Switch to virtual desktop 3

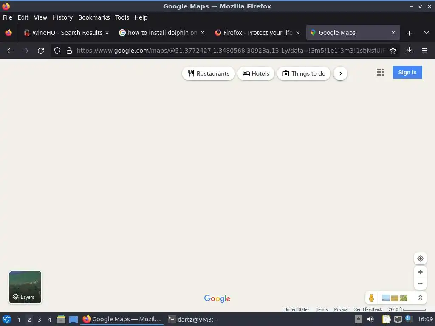pyautogui.click(x=40, y=320)
